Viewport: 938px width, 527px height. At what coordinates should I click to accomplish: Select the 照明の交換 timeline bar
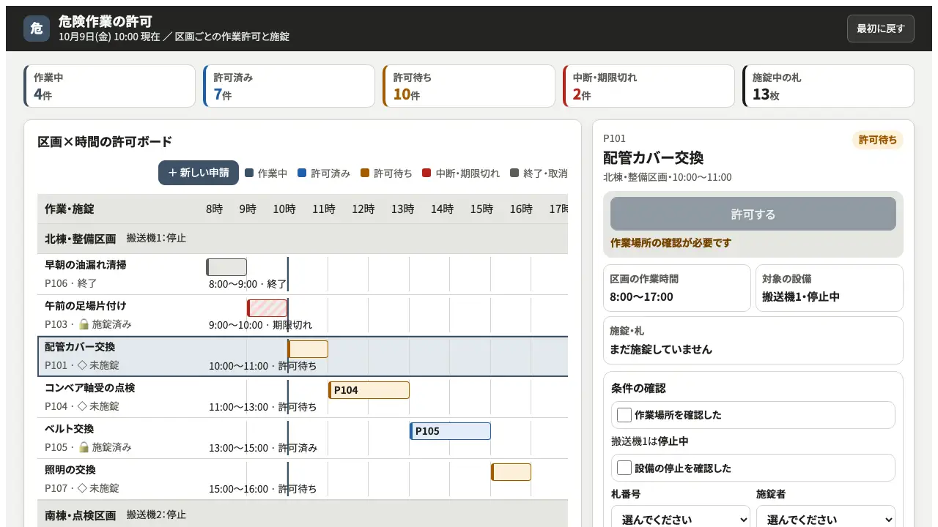click(x=511, y=472)
